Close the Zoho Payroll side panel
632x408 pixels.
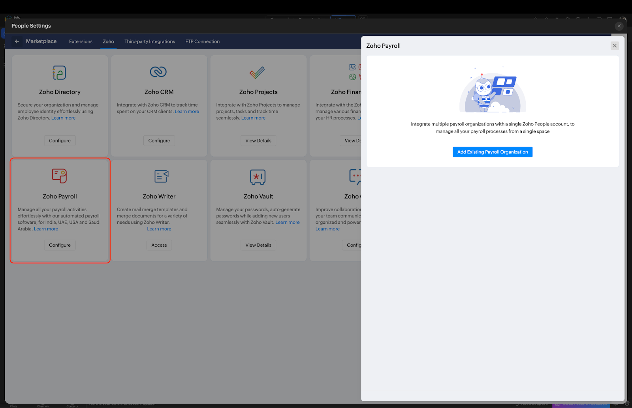click(615, 46)
